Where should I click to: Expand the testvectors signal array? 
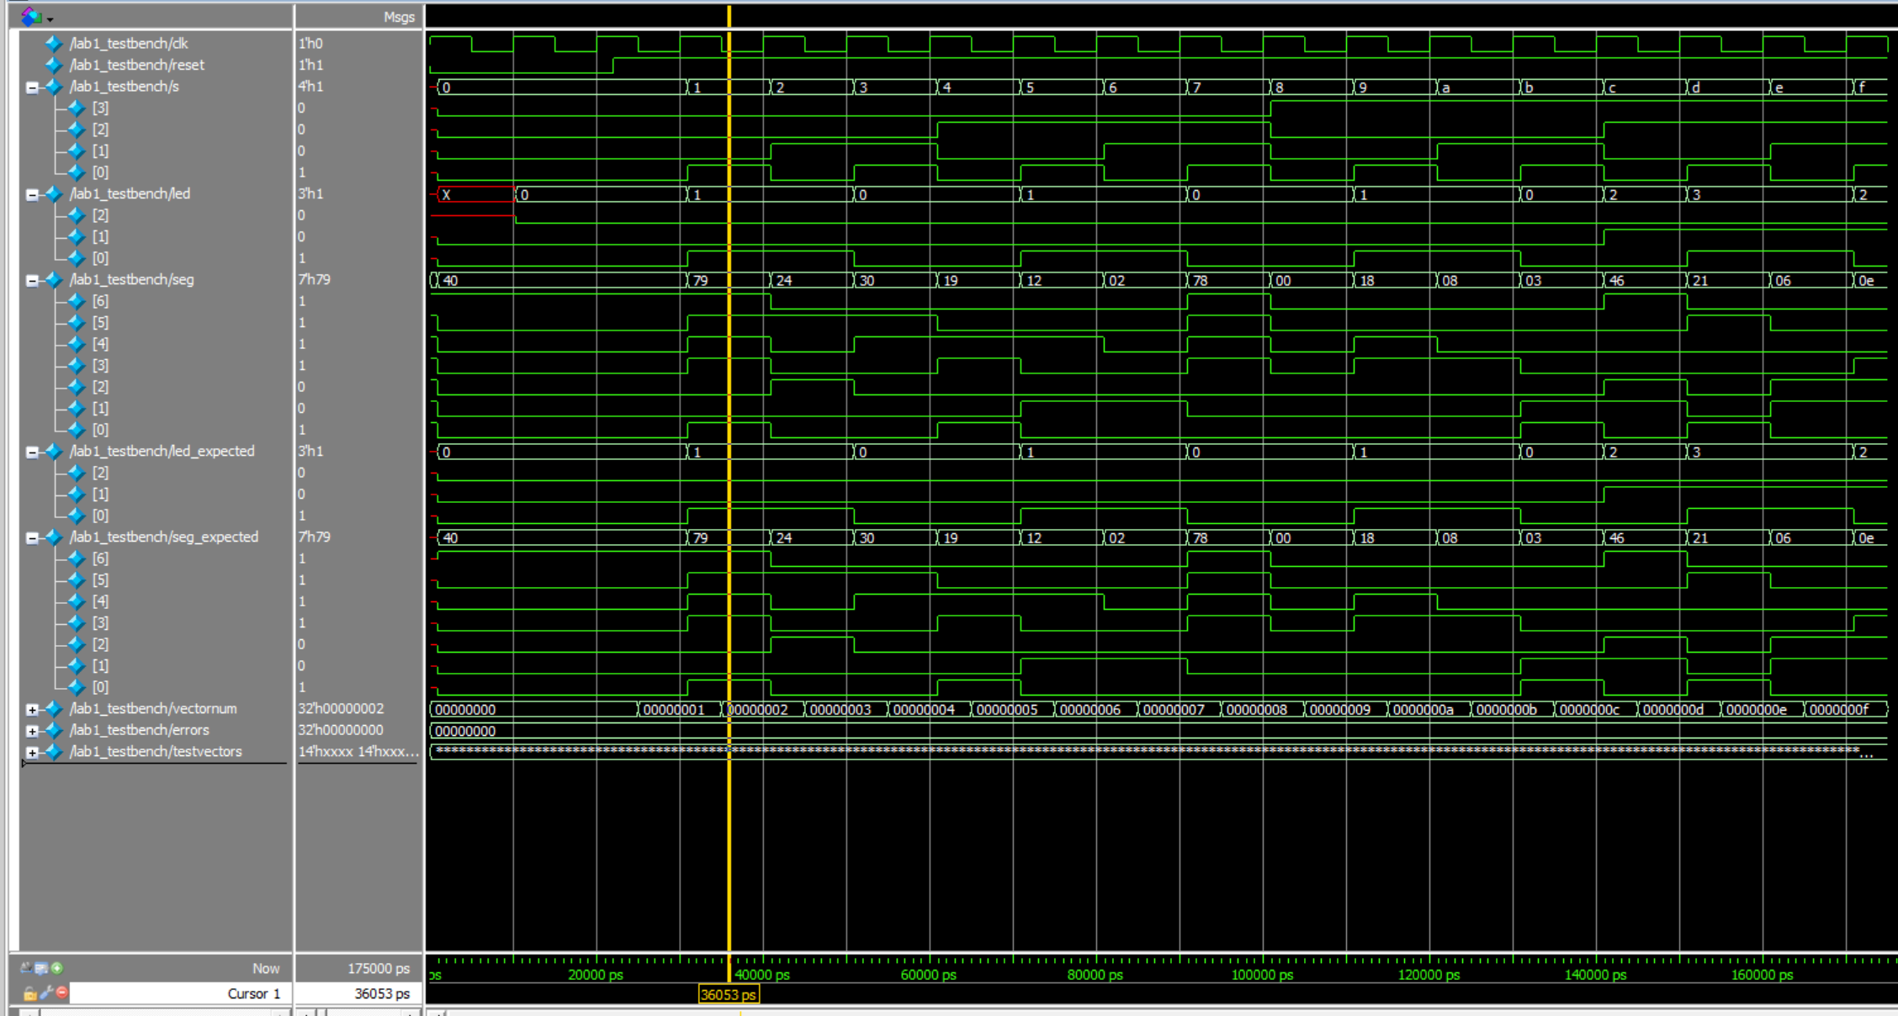click(x=32, y=752)
